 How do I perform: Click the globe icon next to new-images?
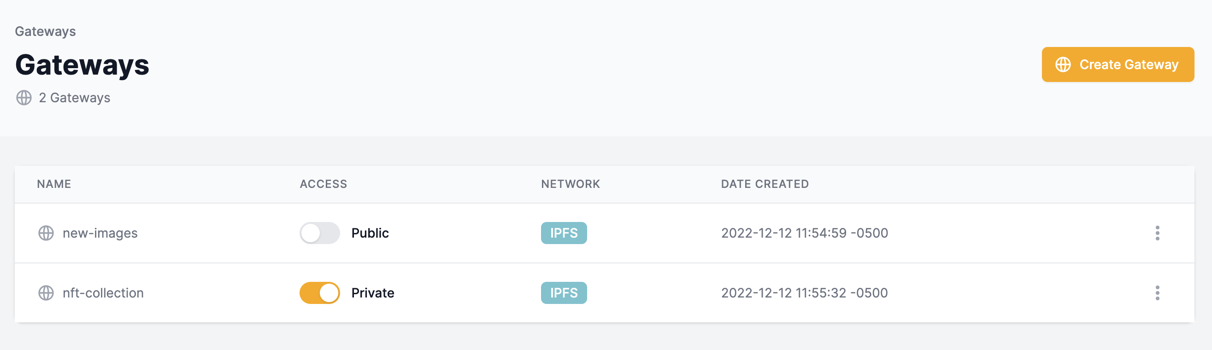pos(46,233)
